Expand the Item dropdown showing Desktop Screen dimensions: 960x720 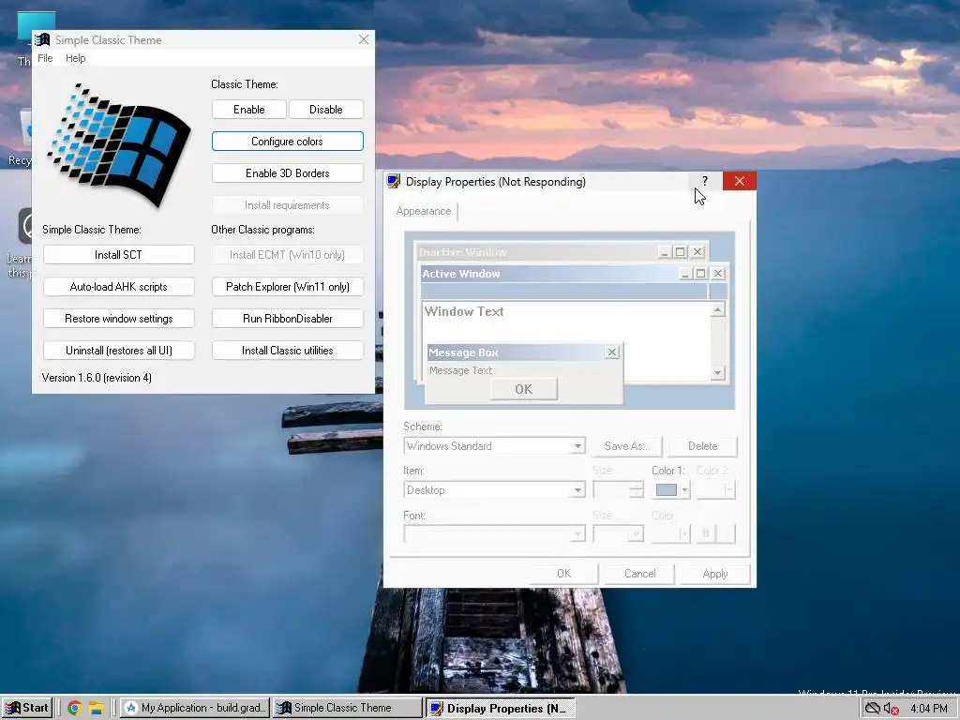(577, 490)
